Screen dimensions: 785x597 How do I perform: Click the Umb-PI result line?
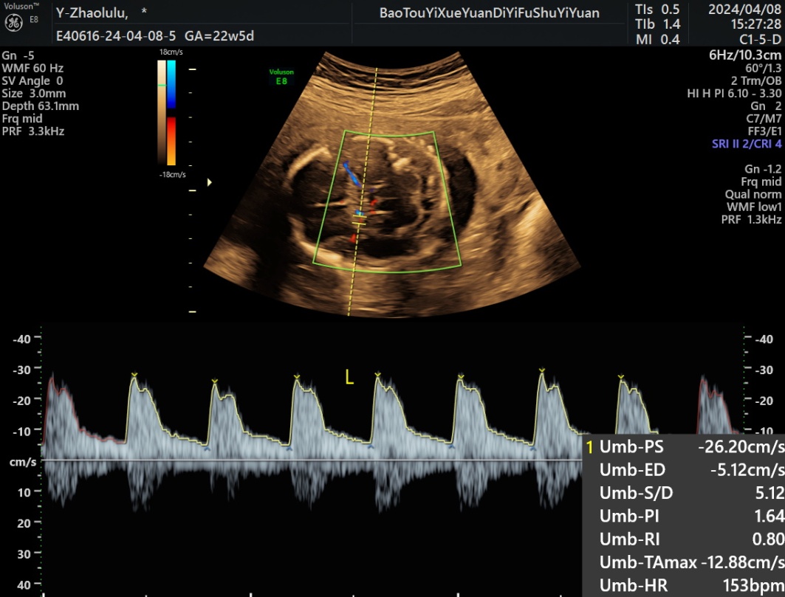(683, 517)
